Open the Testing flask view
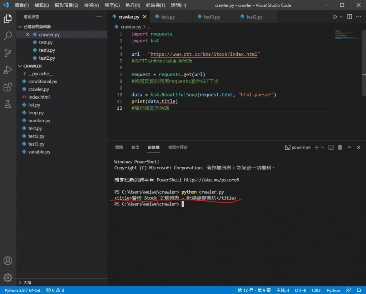 [x=8, y=104]
